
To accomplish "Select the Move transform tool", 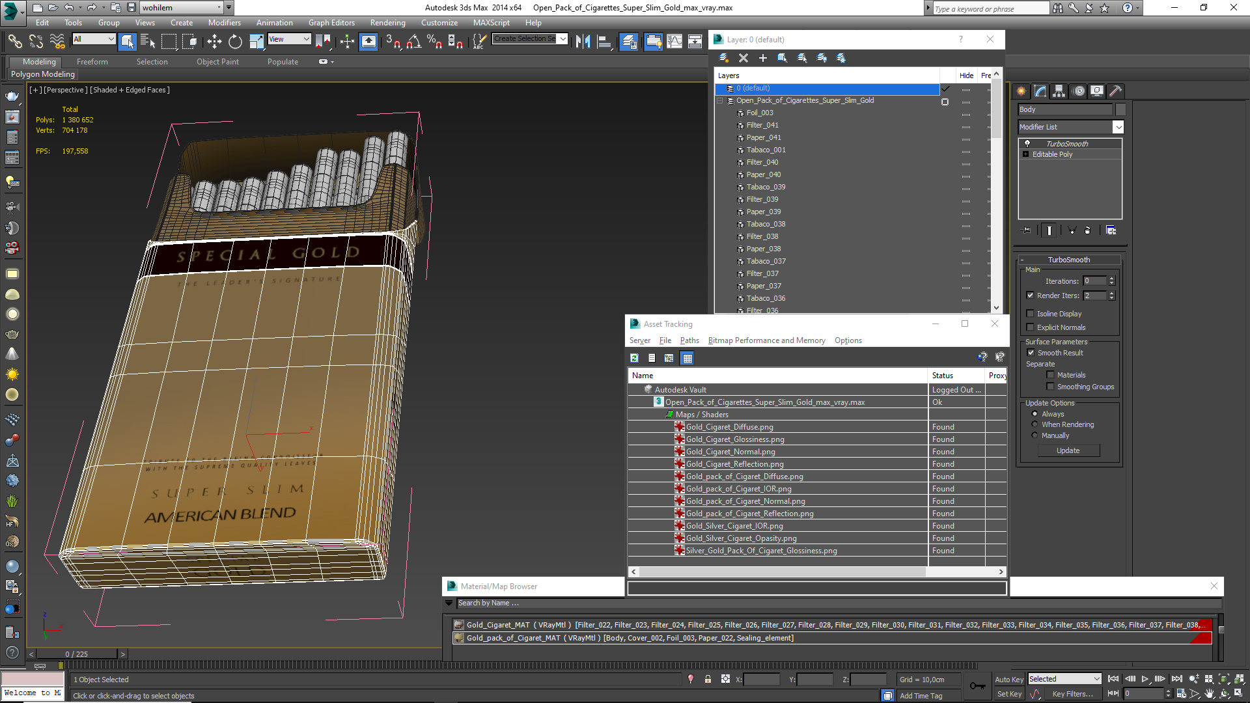I will [214, 42].
